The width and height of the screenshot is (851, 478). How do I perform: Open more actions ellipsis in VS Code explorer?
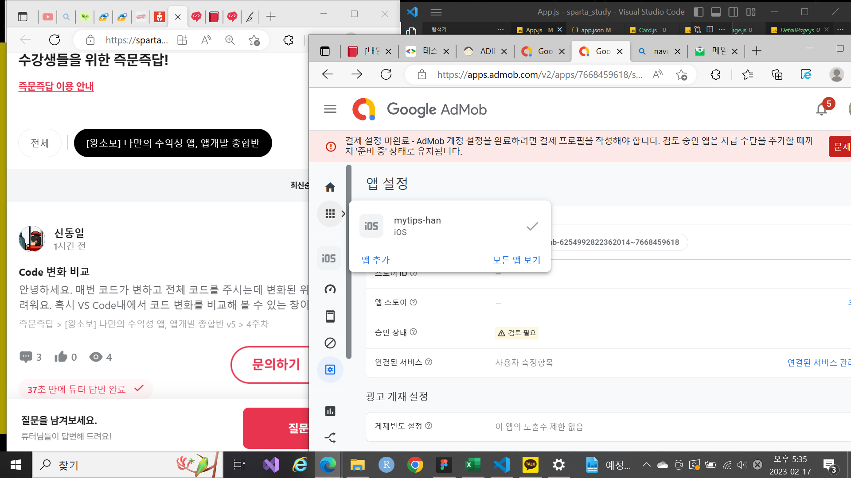coord(500,30)
